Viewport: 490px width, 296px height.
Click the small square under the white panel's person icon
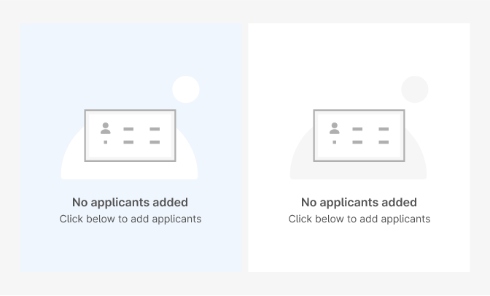tap(335, 142)
